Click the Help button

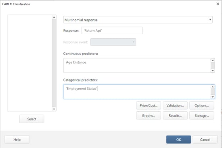(17, 140)
